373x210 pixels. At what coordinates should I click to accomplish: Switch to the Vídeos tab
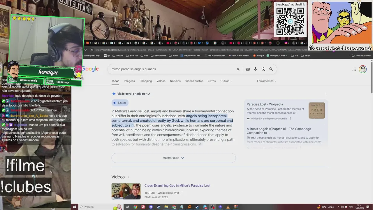point(161,81)
